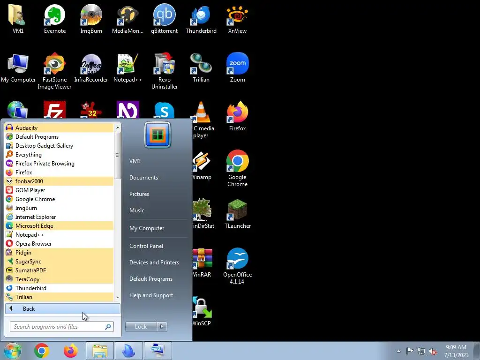Launch SugarSync from programs list
The height and width of the screenshot is (360, 480).
(x=59, y=262)
